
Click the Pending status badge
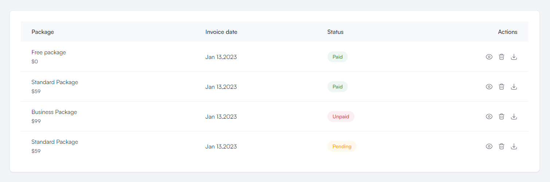tap(342, 146)
